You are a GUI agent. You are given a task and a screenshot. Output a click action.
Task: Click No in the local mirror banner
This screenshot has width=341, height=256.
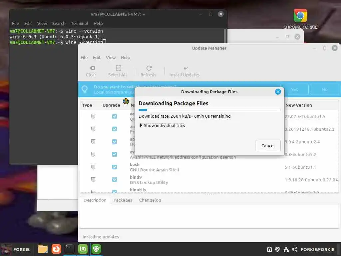(x=324, y=89)
